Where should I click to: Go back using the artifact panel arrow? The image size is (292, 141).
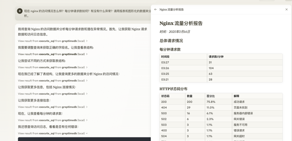click(155, 9)
